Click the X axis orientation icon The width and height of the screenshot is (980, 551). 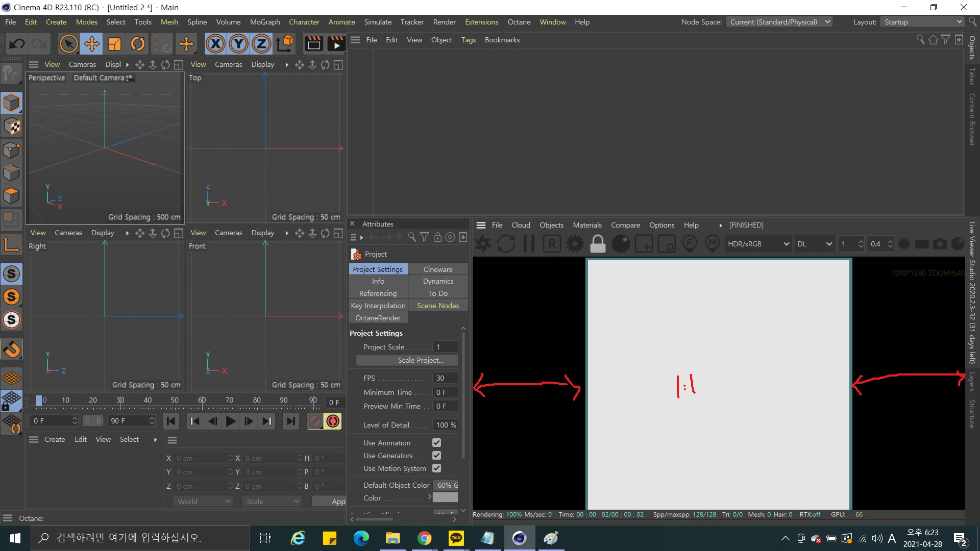pos(215,44)
